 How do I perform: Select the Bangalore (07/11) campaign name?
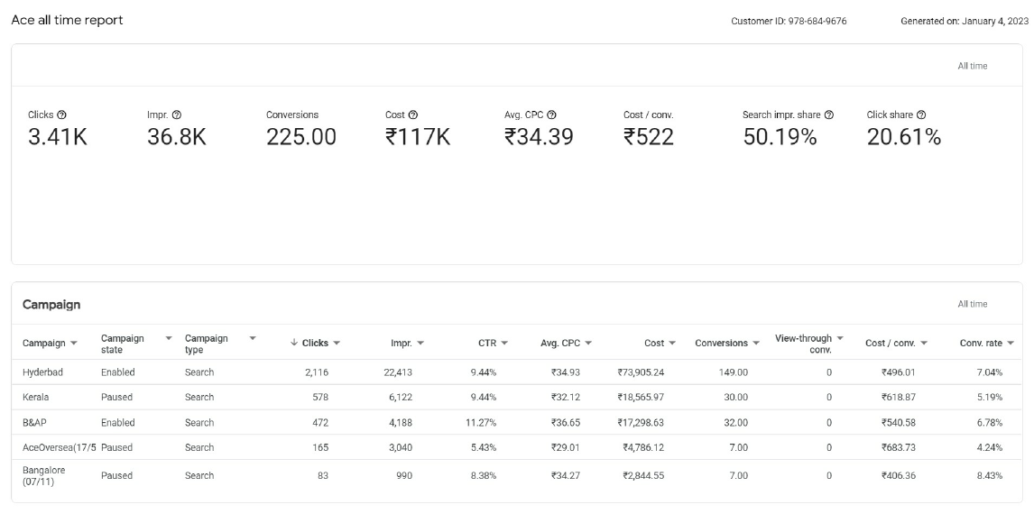point(44,476)
